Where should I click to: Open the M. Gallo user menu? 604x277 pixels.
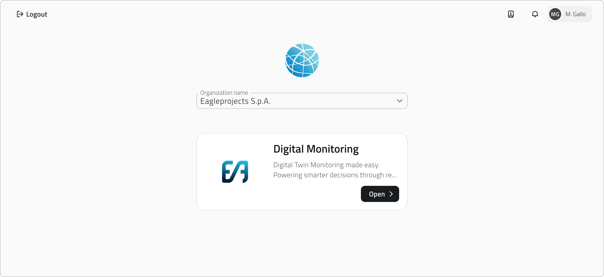click(569, 14)
